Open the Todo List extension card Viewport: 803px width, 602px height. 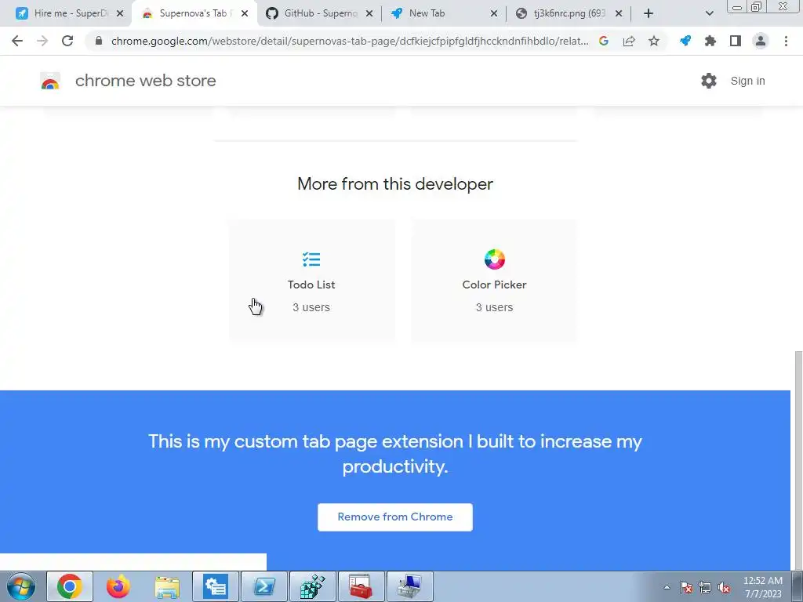[x=311, y=281]
